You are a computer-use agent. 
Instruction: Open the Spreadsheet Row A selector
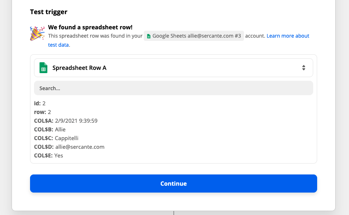173,68
